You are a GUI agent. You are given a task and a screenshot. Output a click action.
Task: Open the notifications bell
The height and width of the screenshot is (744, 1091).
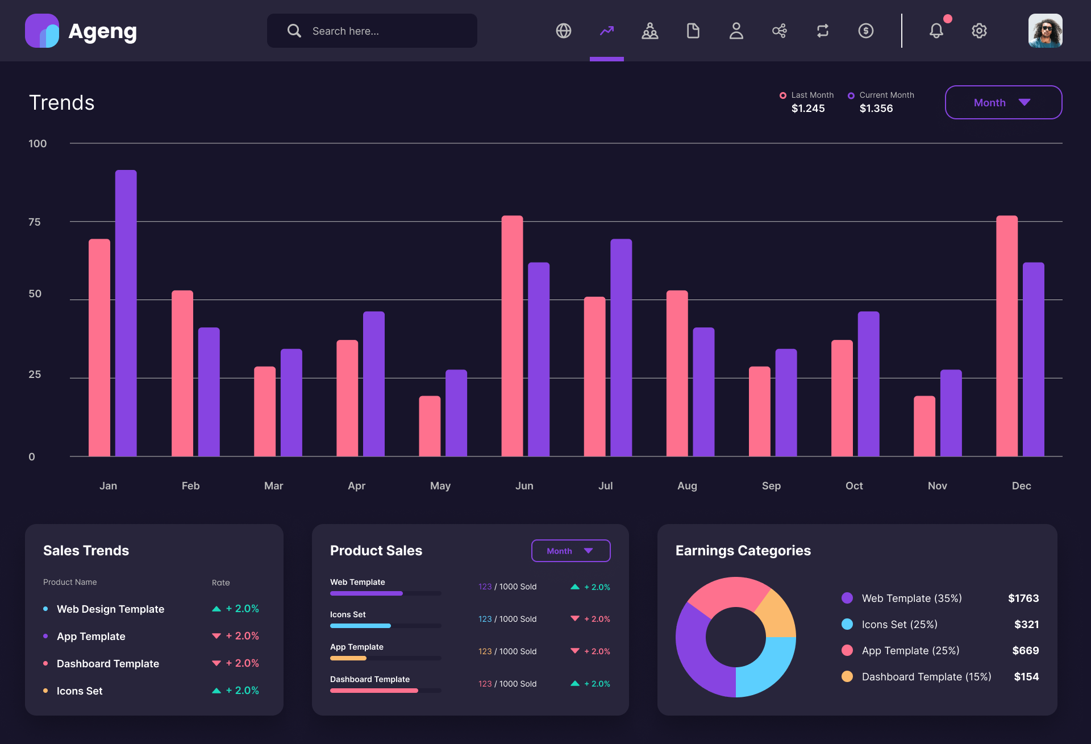[936, 31]
